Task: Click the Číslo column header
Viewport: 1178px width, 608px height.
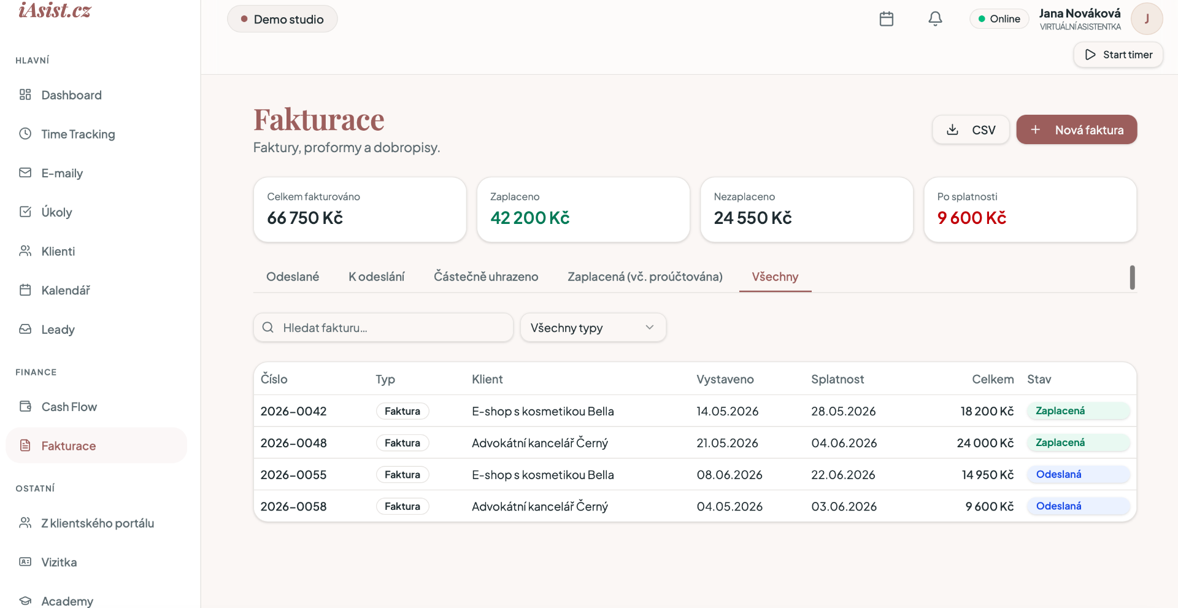Action: point(274,379)
